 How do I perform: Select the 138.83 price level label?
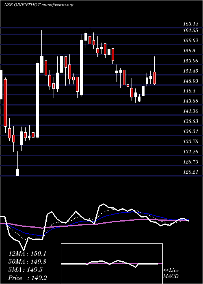(190, 122)
